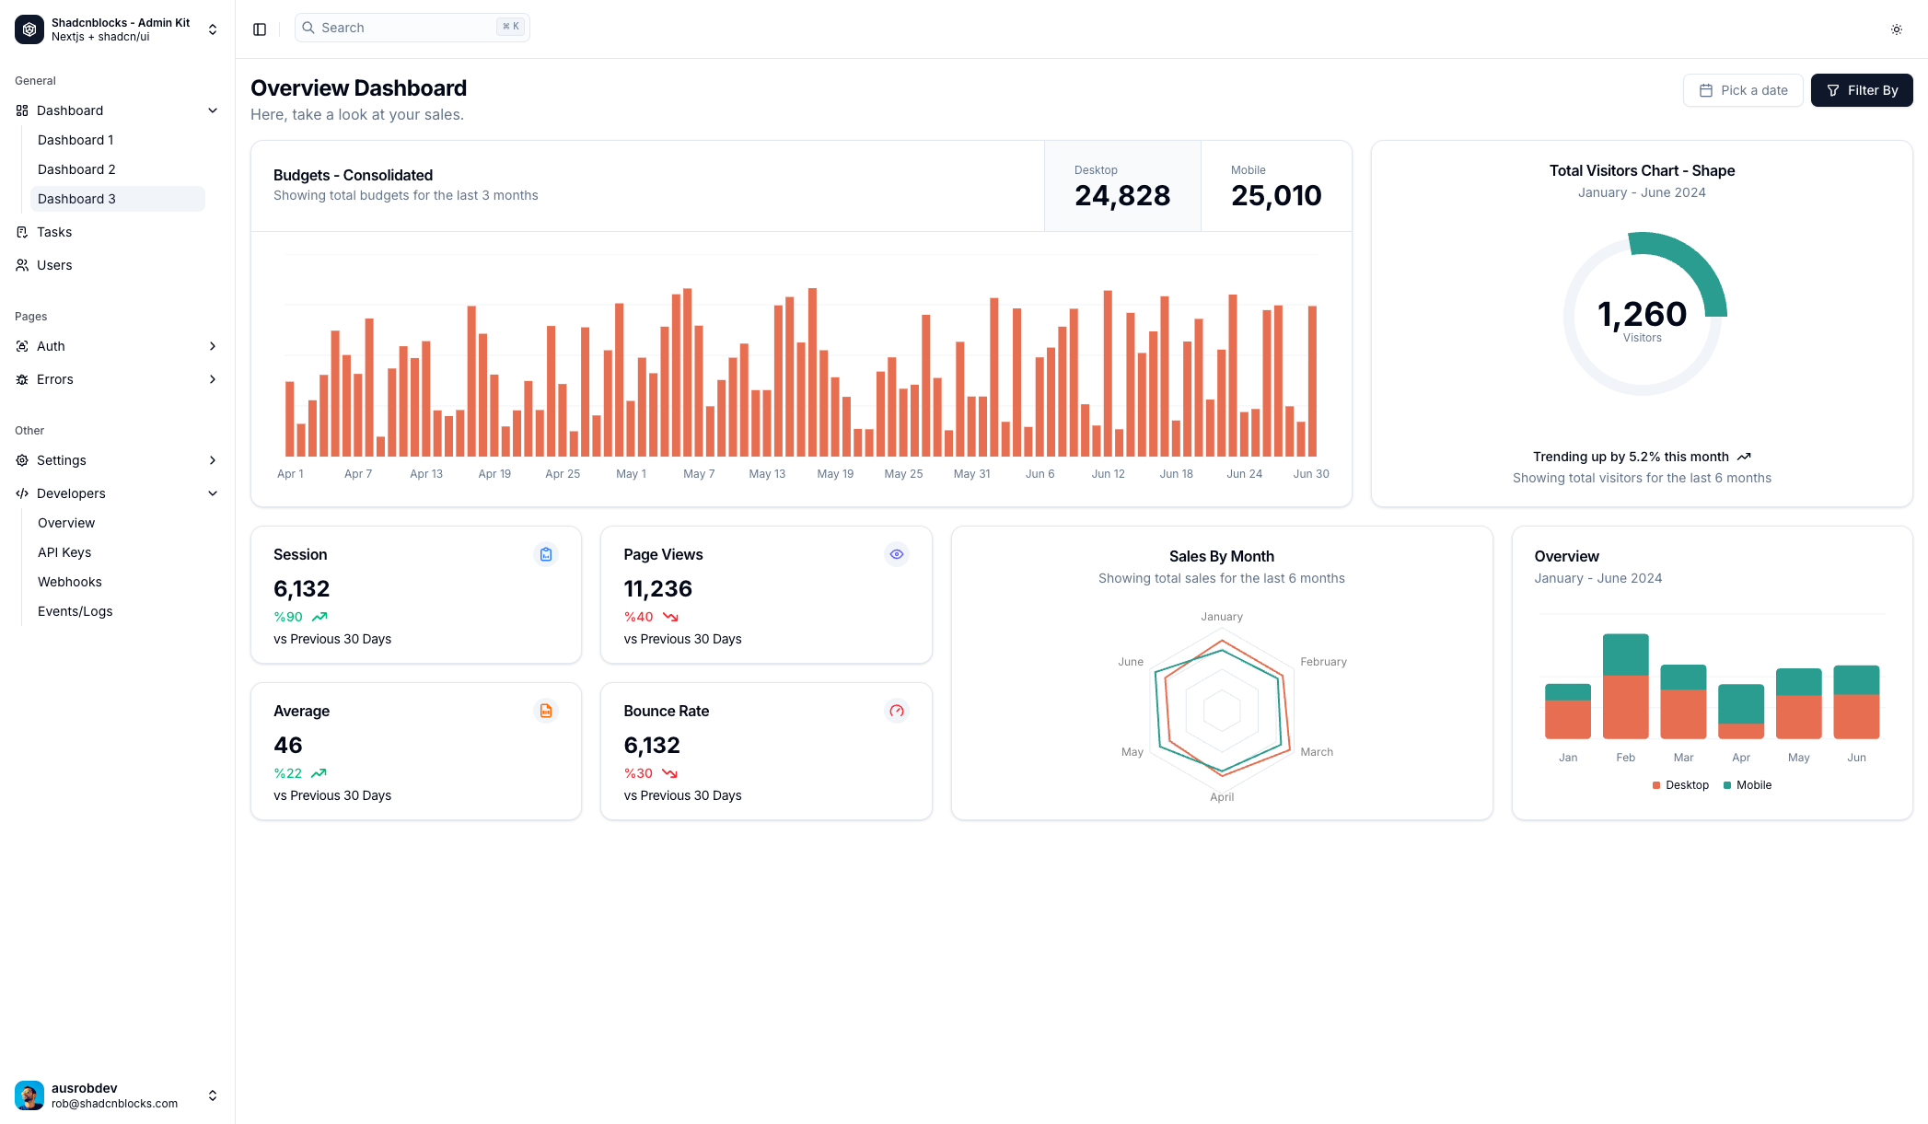Click the user avatar ausrobdev
This screenshot has height=1124, width=1928.
[29, 1095]
